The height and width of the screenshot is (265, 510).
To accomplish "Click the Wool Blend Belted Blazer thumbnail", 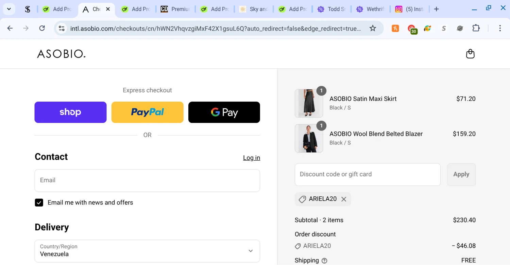I will click(x=309, y=138).
